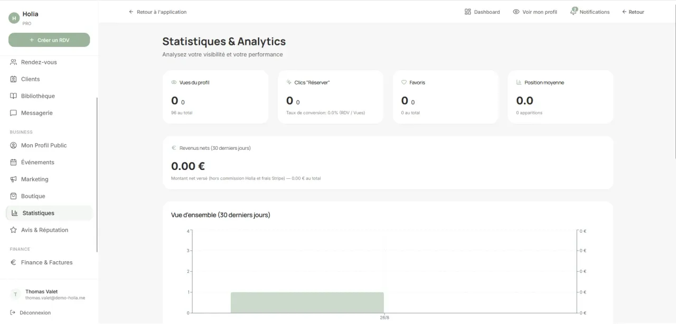Click the euro icon beside Revenus nets
This screenshot has height=324, width=676.
[x=174, y=148]
